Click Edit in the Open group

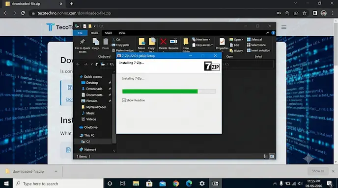[234, 45]
